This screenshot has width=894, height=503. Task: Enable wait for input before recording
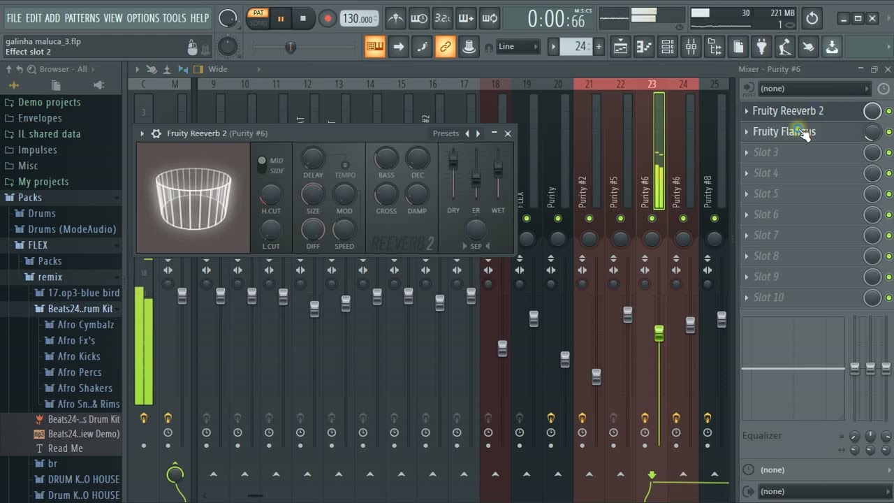coord(419,19)
